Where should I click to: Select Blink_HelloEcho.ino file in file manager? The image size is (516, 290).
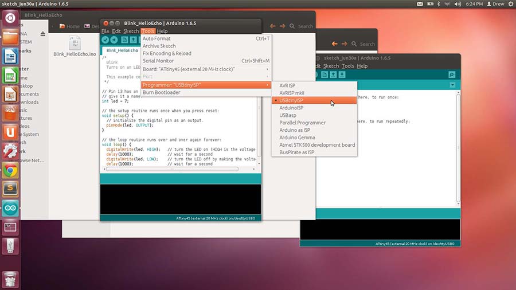point(75,46)
